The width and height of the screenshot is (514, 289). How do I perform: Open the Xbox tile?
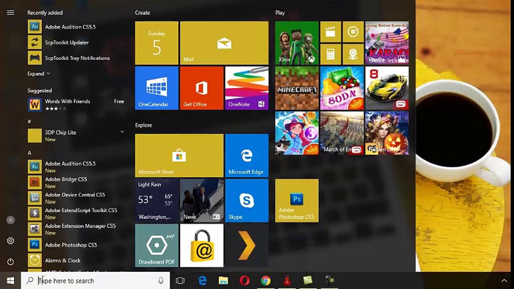[x=297, y=43]
